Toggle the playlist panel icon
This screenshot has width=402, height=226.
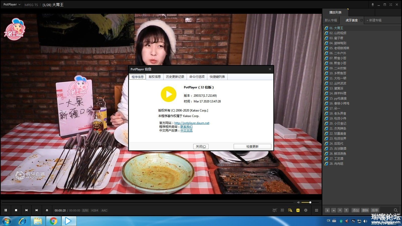(298, 210)
